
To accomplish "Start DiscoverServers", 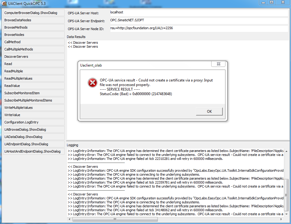I will click(x=34, y=57).
